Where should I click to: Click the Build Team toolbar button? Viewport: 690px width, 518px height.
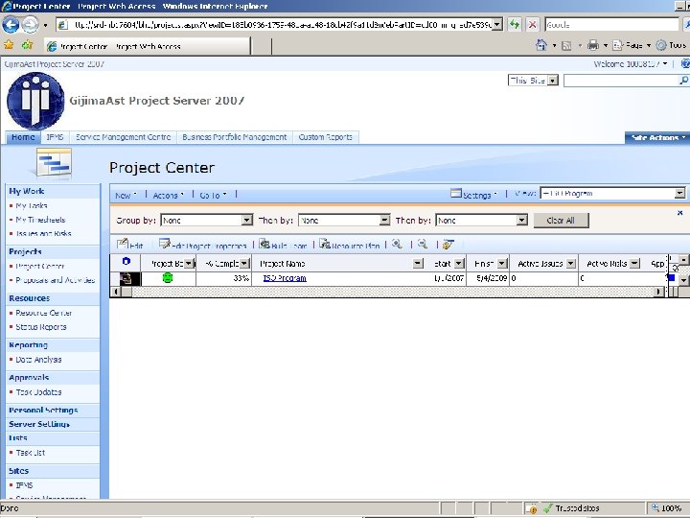283,245
